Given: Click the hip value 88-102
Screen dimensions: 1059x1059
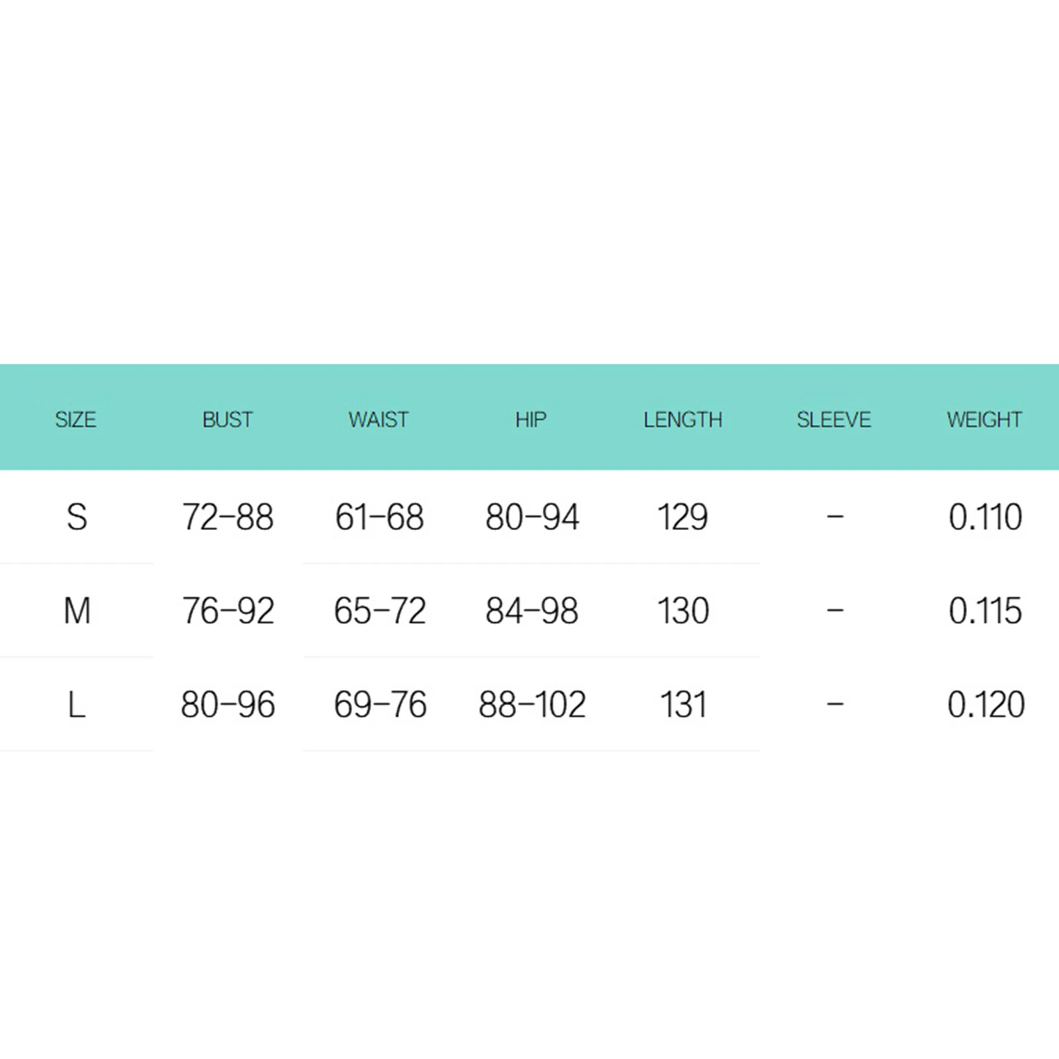Looking at the screenshot, I should 532,705.
